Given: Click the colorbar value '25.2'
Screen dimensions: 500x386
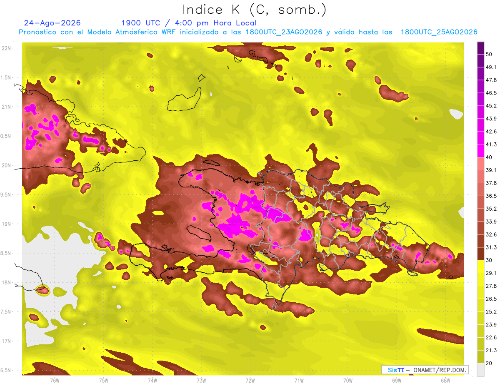Looking at the screenshot, I should click(491, 312).
